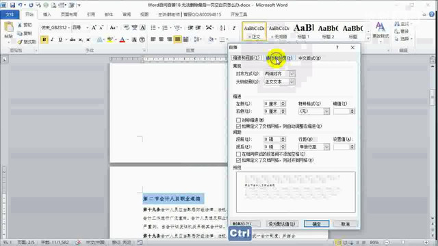Click the enclosed character icon
The height and width of the screenshot is (246, 438).
pos(142,40)
